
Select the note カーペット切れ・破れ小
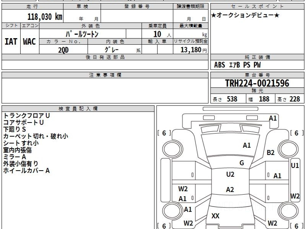coord(36,136)
